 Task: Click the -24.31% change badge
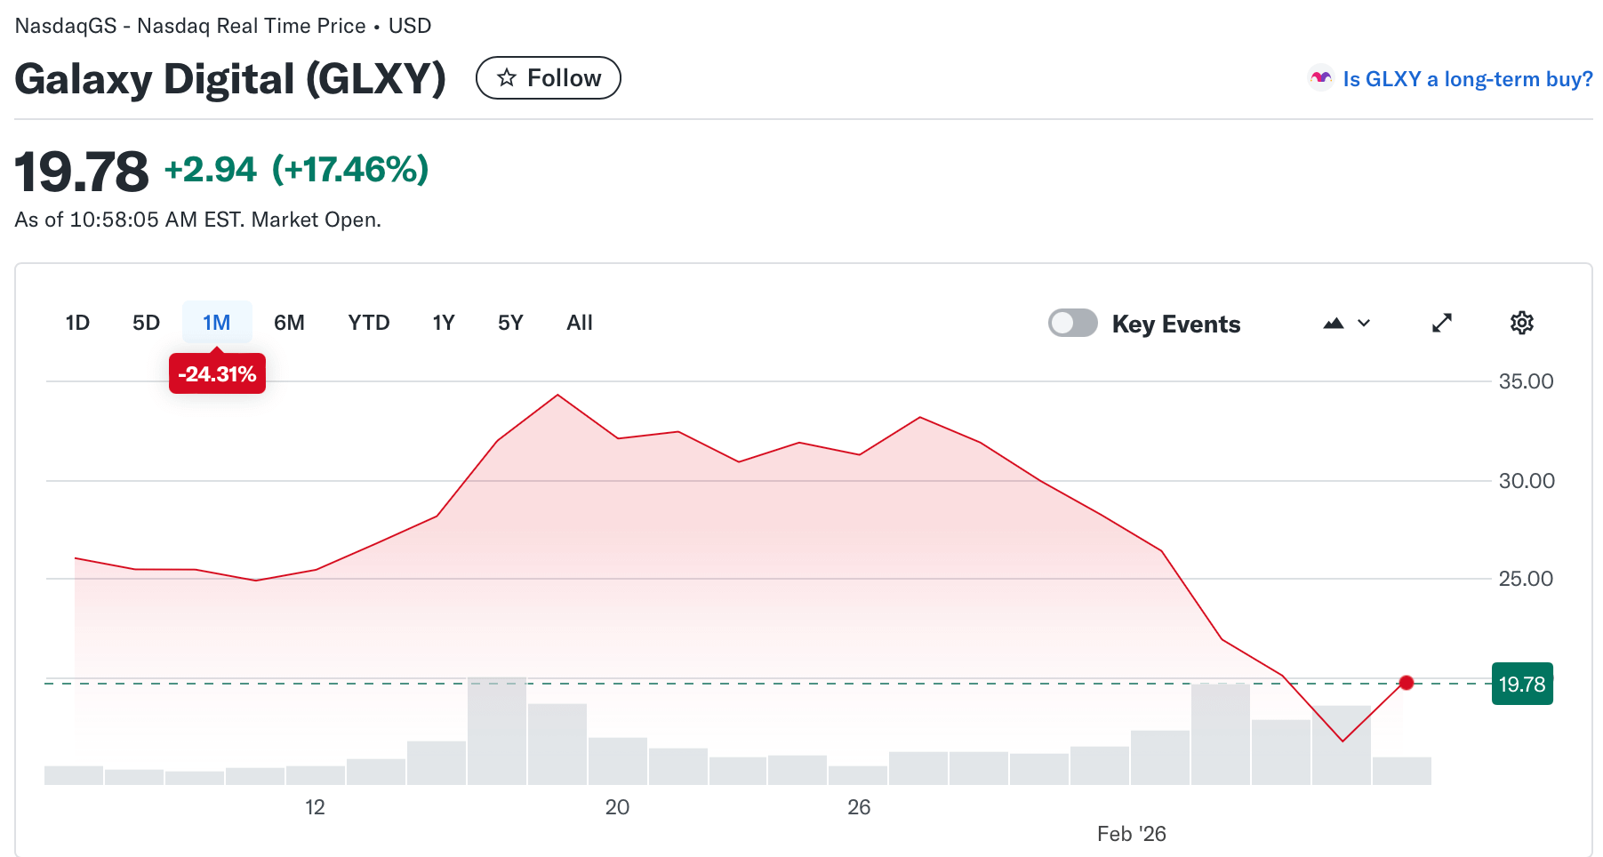[x=217, y=373]
